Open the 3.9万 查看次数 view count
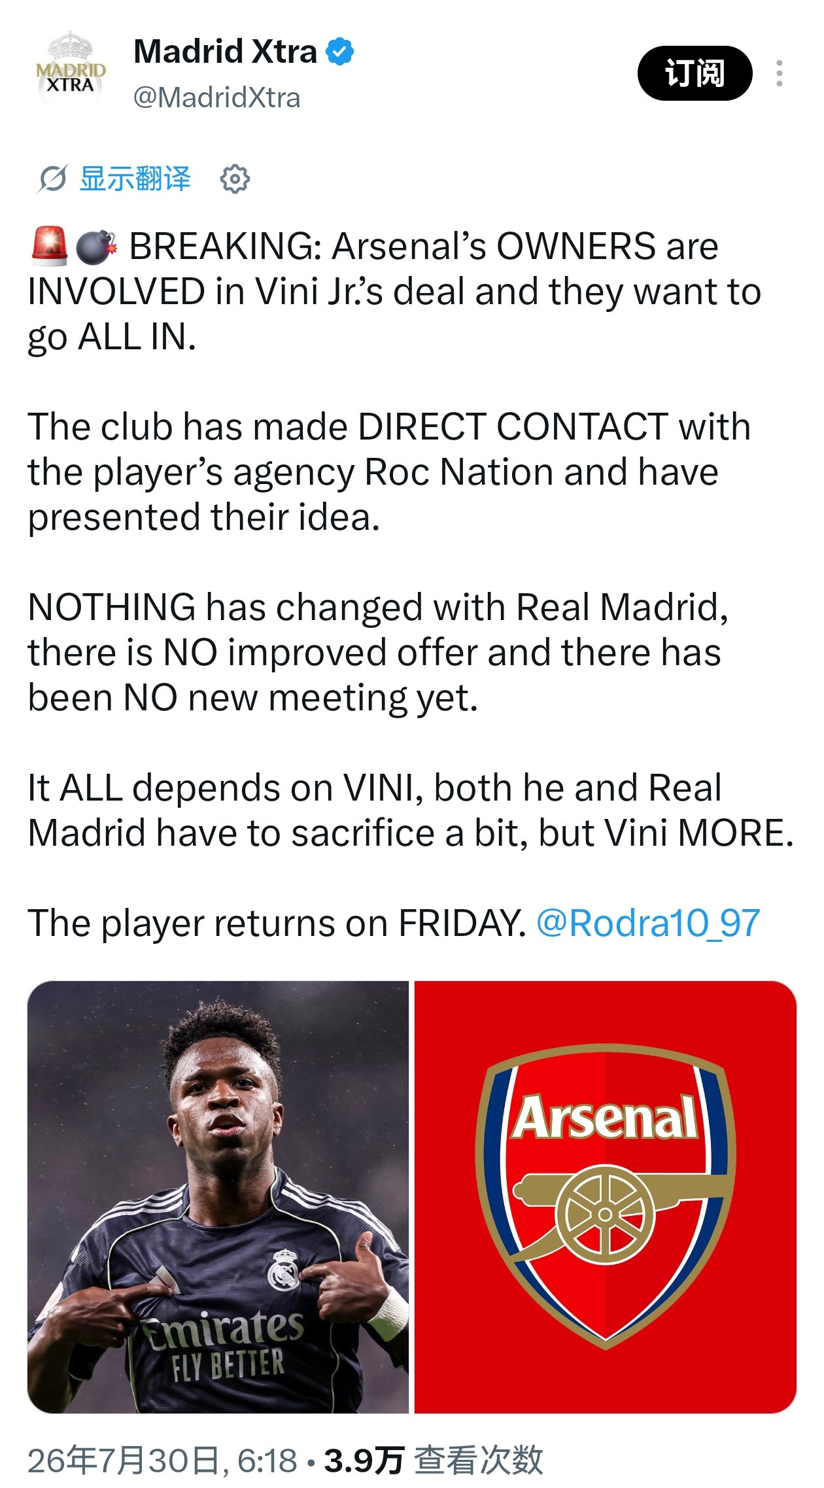This screenshot has width=824, height=1488. pos(434,1461)
